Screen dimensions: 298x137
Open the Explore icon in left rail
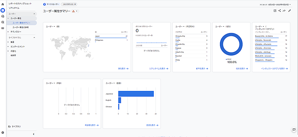pyautogui.click(x=3, y=16)
